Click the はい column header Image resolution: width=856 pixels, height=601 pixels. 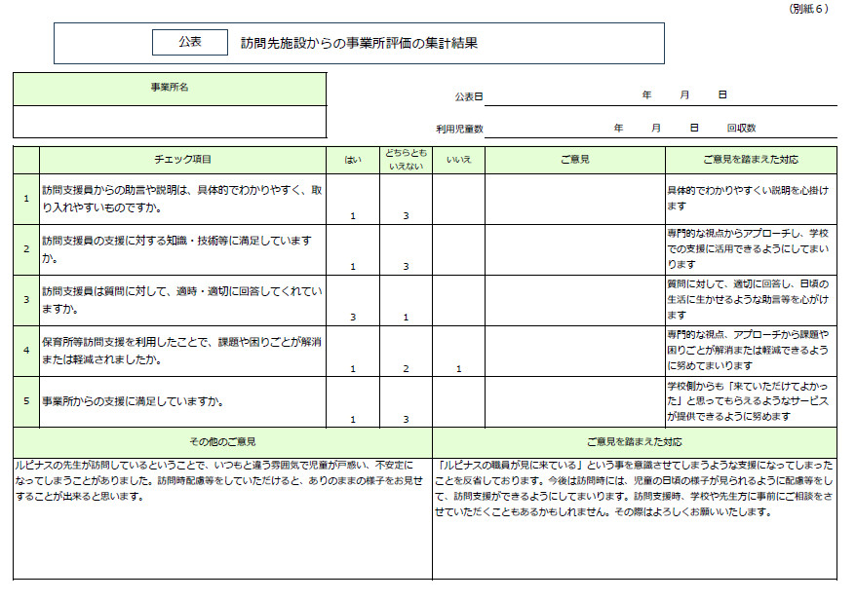coord(353,159)
